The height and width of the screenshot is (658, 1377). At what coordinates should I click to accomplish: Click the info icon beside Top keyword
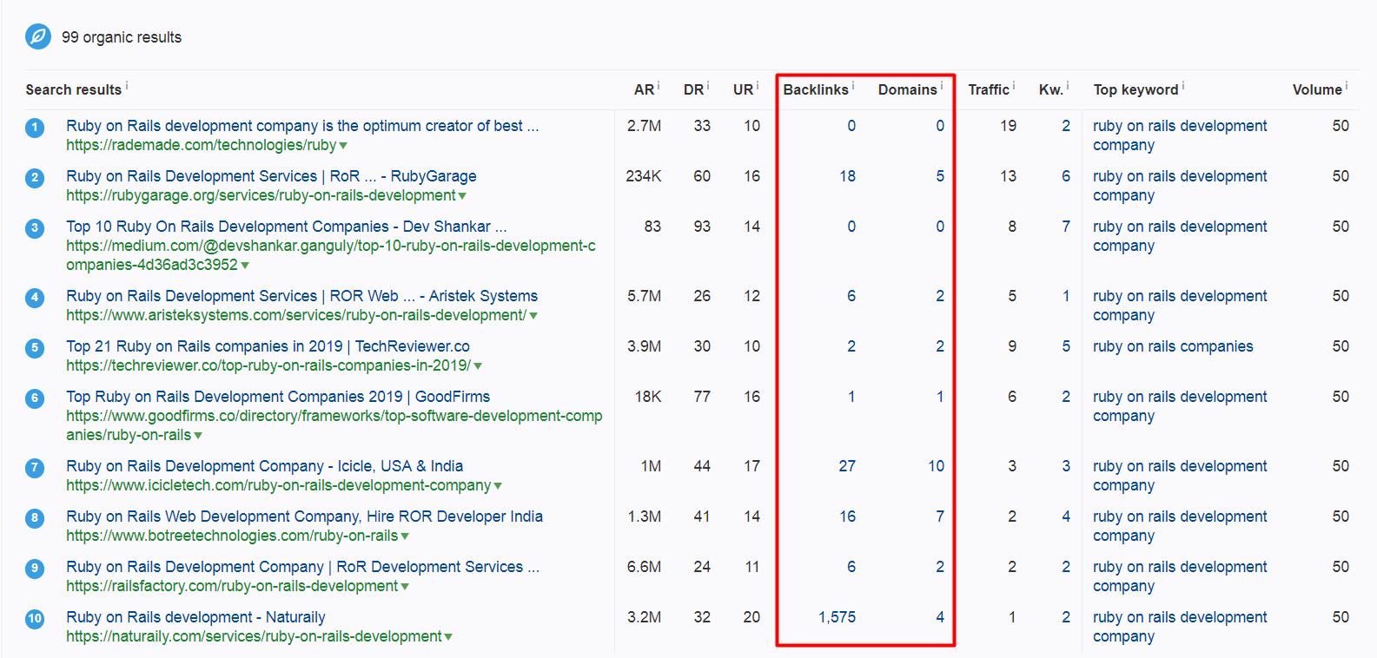1183,85
